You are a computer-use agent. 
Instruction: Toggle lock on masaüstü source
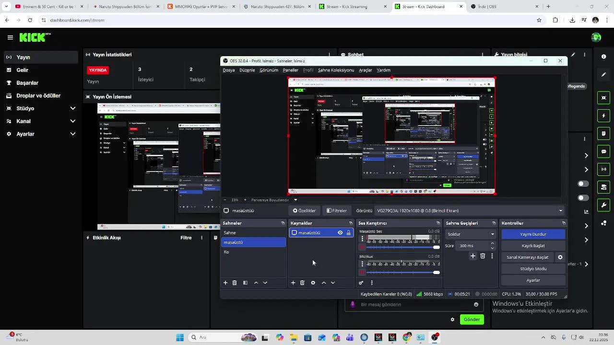coord(349,232)
